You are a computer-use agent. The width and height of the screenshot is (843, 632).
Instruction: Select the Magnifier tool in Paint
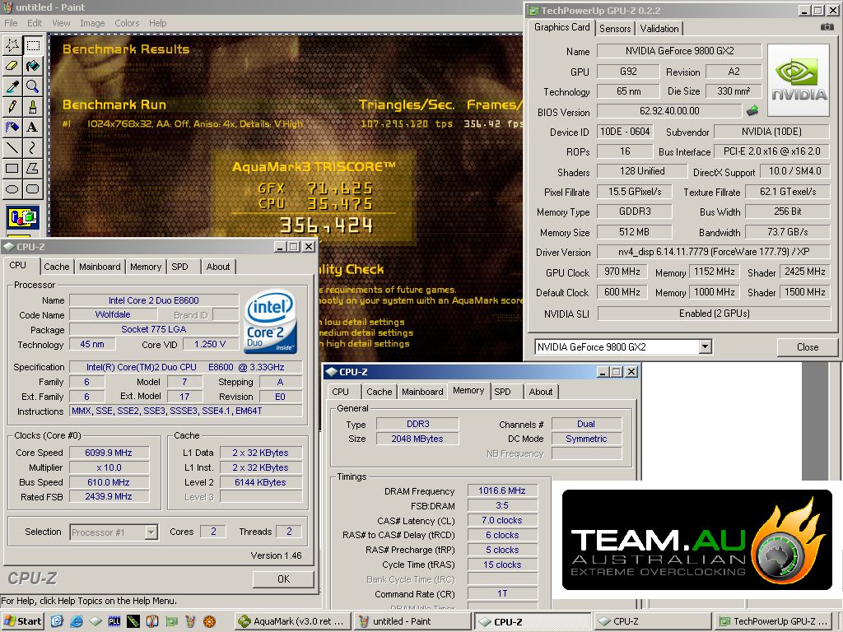point(33,86)
